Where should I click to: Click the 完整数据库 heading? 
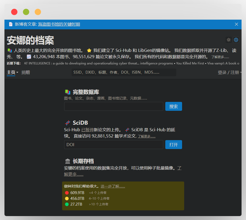click(86, 92)
